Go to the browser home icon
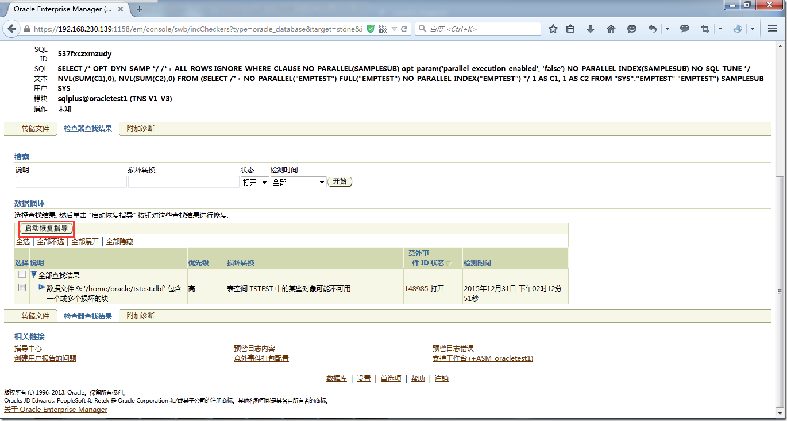 tap(611, 29)
